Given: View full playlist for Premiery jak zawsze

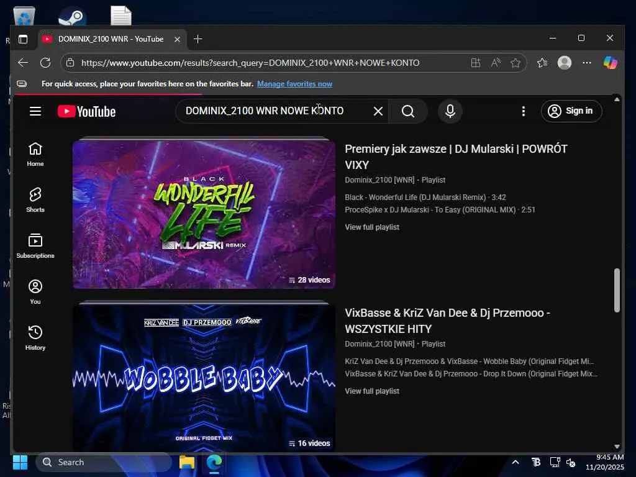Looking at the screenshot, I should coord(372,227).
